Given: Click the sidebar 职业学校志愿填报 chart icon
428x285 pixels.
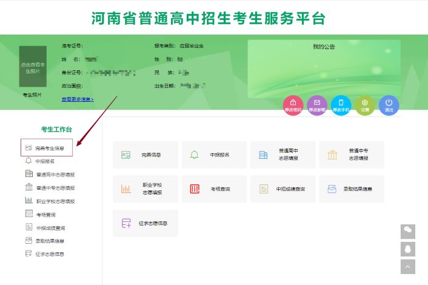Looking at the screenshot, I should (x=29, y=200).
